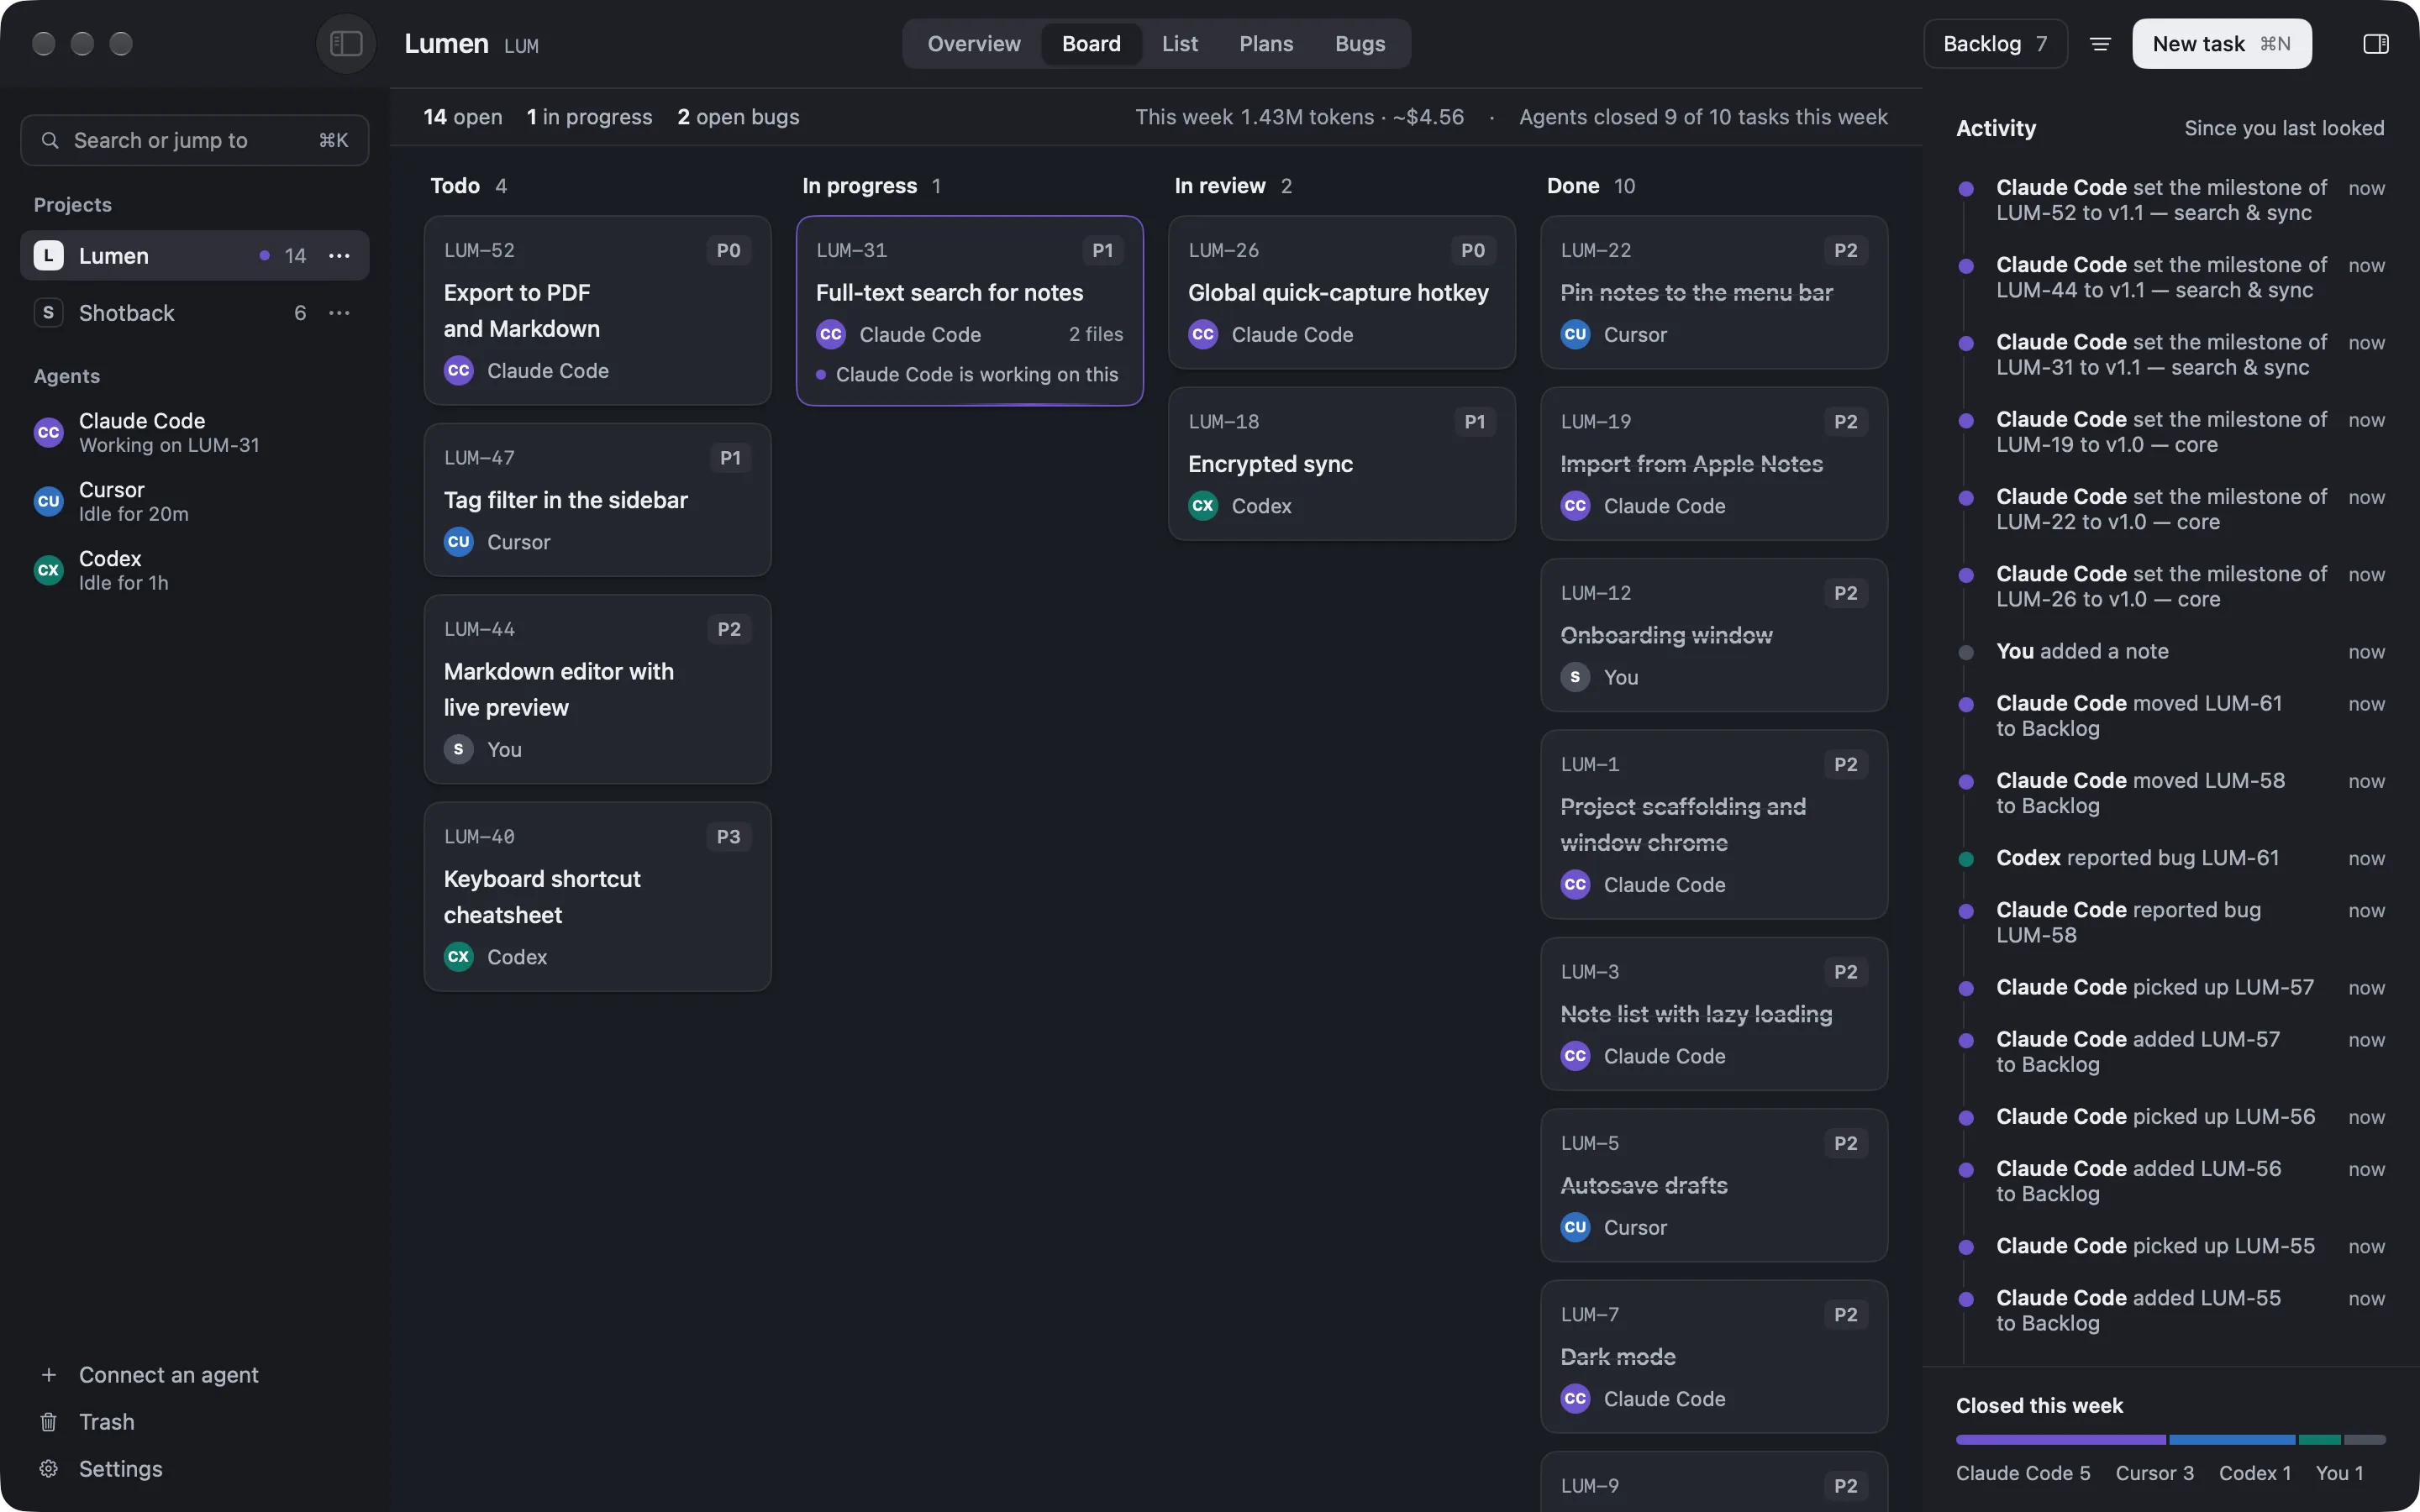Click the search magnifier icon
2420x1512 pixels.
tap(49, 140)
